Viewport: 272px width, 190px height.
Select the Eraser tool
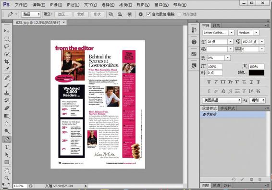pyautogui.click(x=7, y=108)
